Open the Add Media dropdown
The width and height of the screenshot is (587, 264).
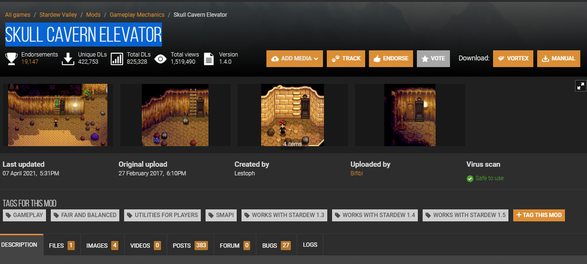click(294, 59)
